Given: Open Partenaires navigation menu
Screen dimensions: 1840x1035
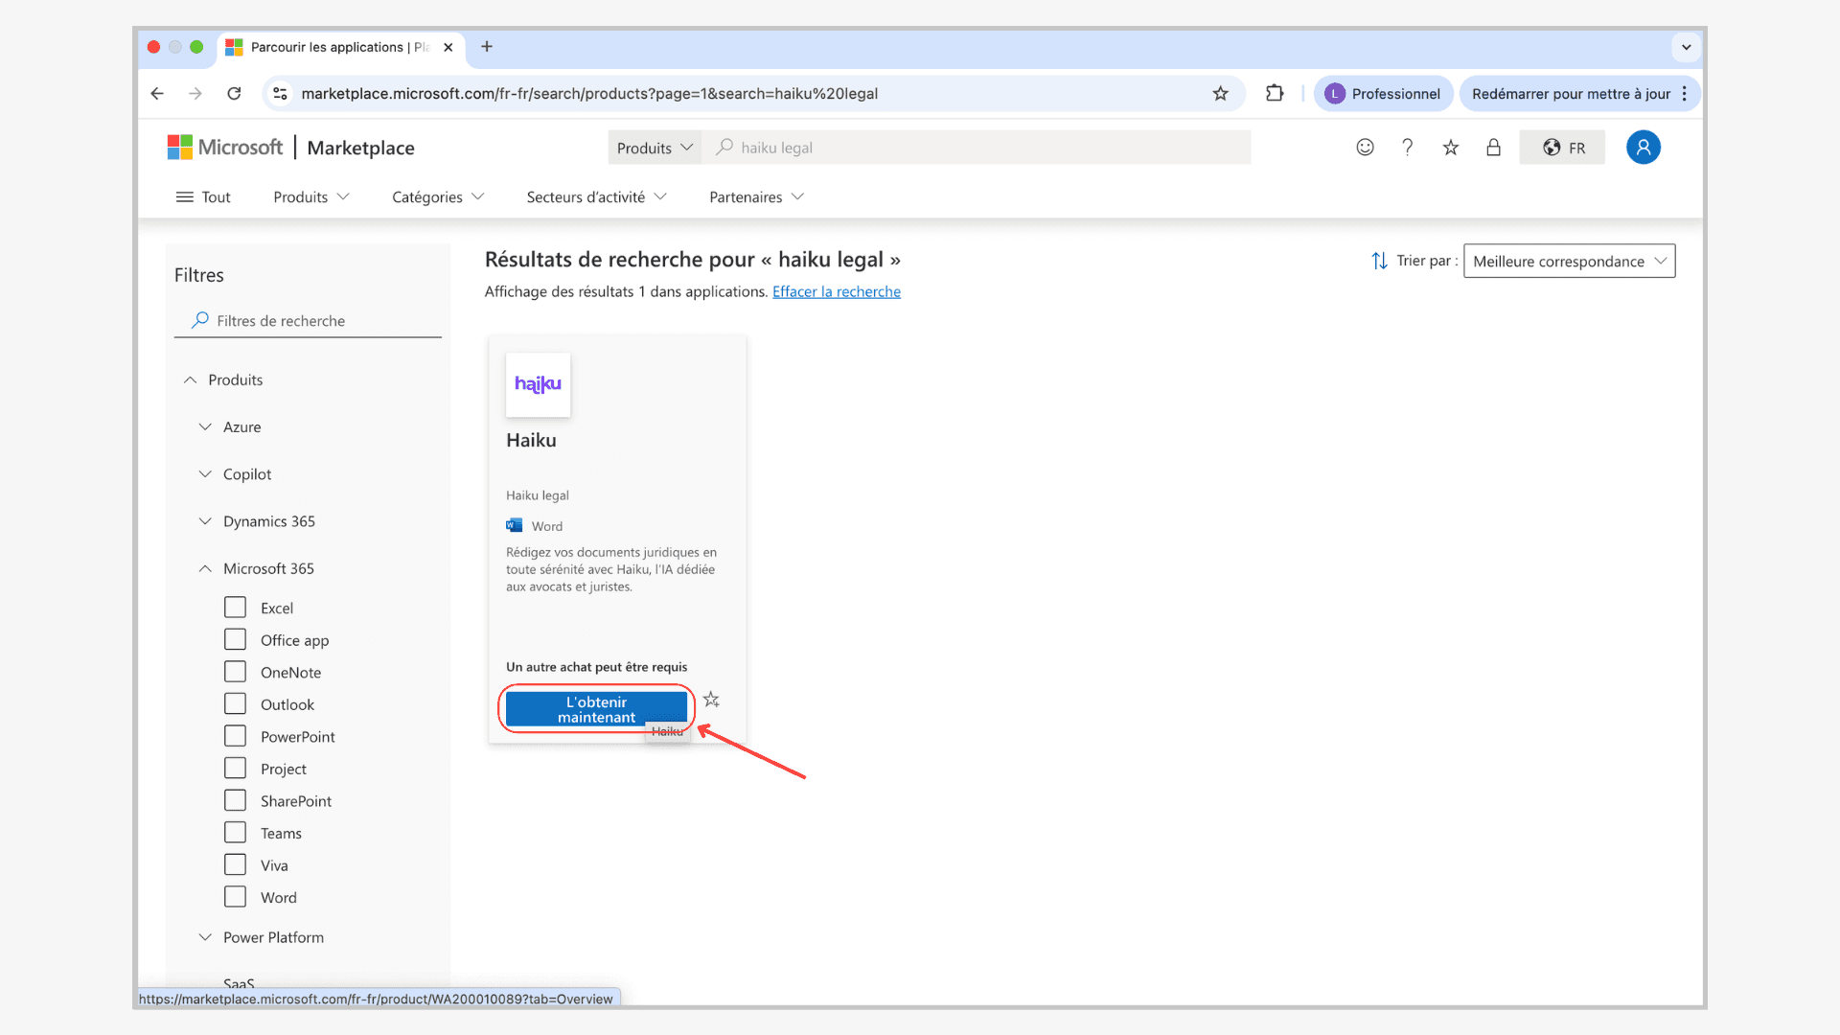Looking at the screenshot, I should (755, 197).
